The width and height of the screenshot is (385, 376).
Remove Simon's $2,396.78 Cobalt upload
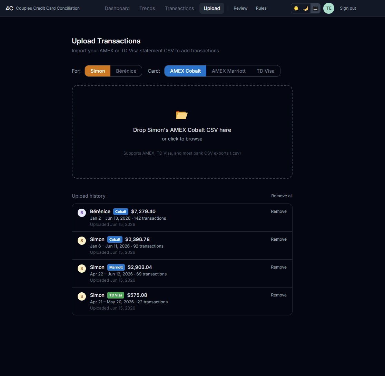pyautogui.click(x=279, y=239)
